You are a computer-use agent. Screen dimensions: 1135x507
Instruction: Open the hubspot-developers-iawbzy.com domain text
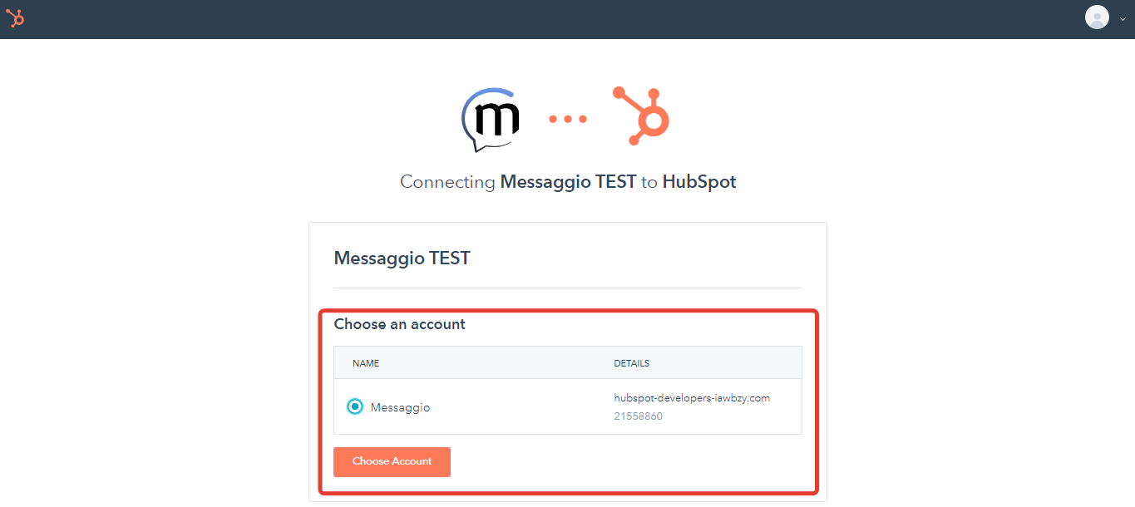pyautogui.click(x=692, y=398)
